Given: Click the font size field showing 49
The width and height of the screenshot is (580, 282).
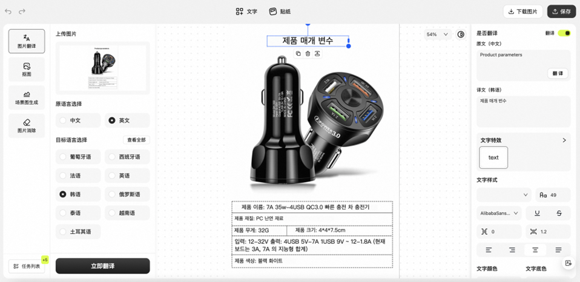Looking at the screenshot, I should pos(553,195).
